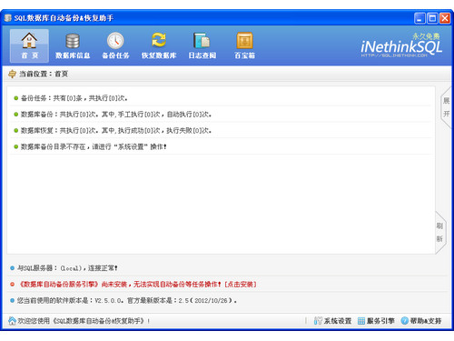
Task: Click the home icon in status bar
Action: pyautogui.click(x=12, y=321)
